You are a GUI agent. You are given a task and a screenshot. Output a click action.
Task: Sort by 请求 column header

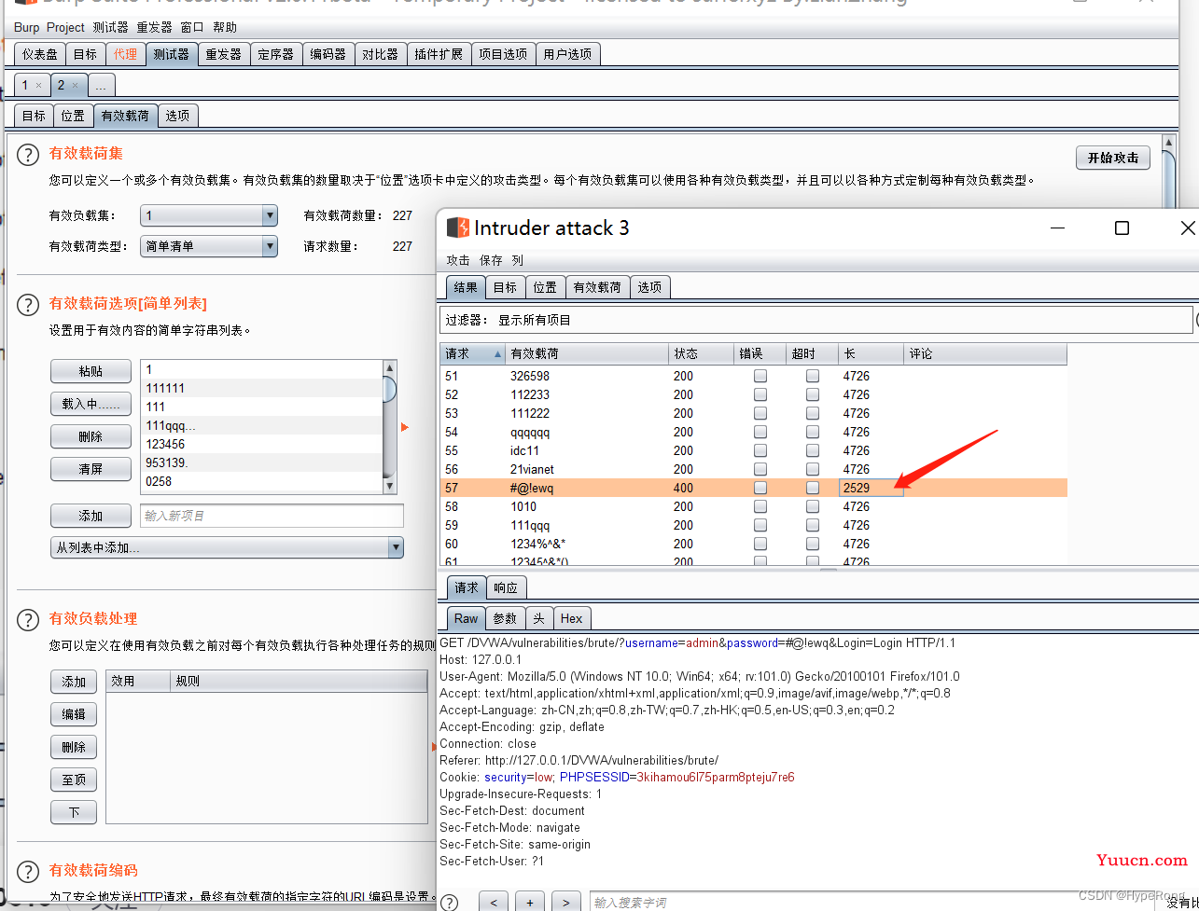tap(472, 353)
